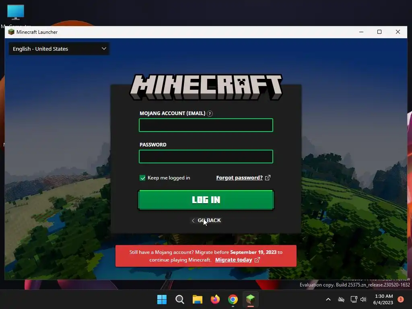Open the Windows Start menu
Image resolution: width=412 pixels, height=309 pixels.
click(162, 299)
